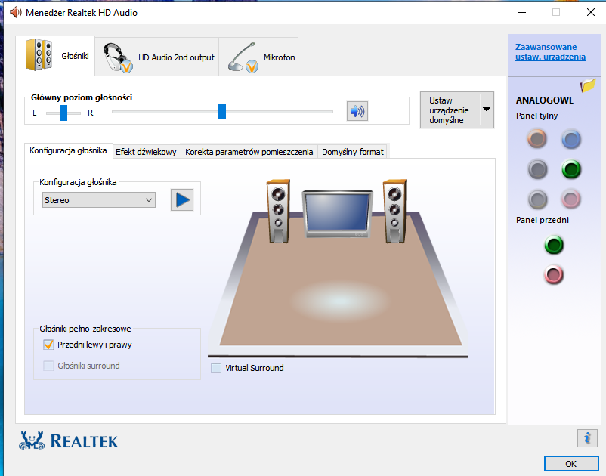Open Zaawansowane ustaw. urządzenia link
This screenshot has height=476, width=606.
point(550,52)
